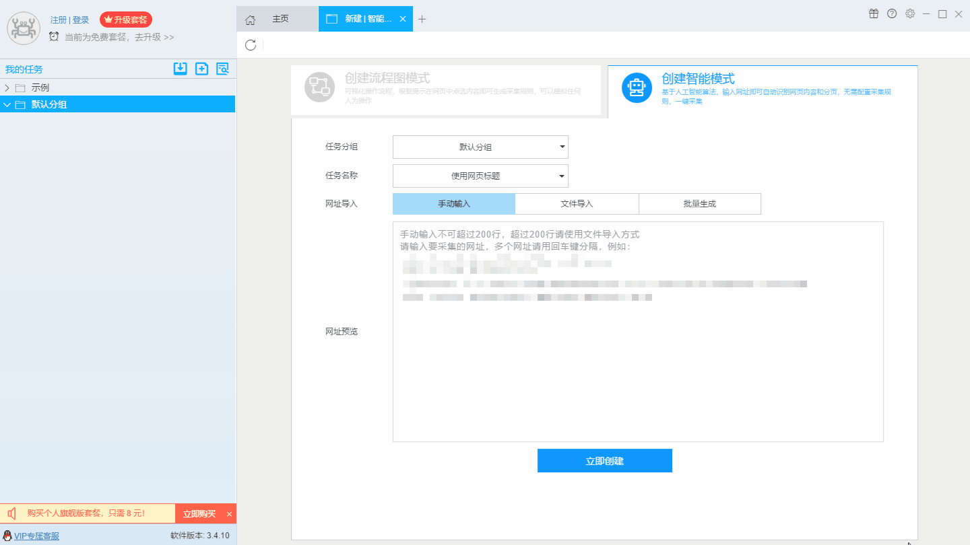The height and width of the screenshot is (545, 970).
Task: Open the 任务名称 dropdown showing 使用网页标题
Action: pyautogui.click(x=480, y=176)
